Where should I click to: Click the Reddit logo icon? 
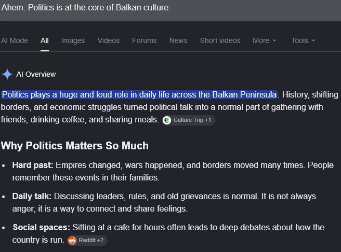pyautogui.click(x=72, y=241)
